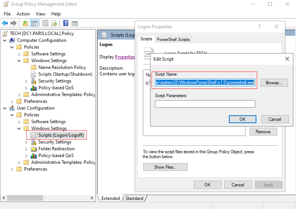
Task: Click the Show/Hide Action Pane icon
Action: 75,23
